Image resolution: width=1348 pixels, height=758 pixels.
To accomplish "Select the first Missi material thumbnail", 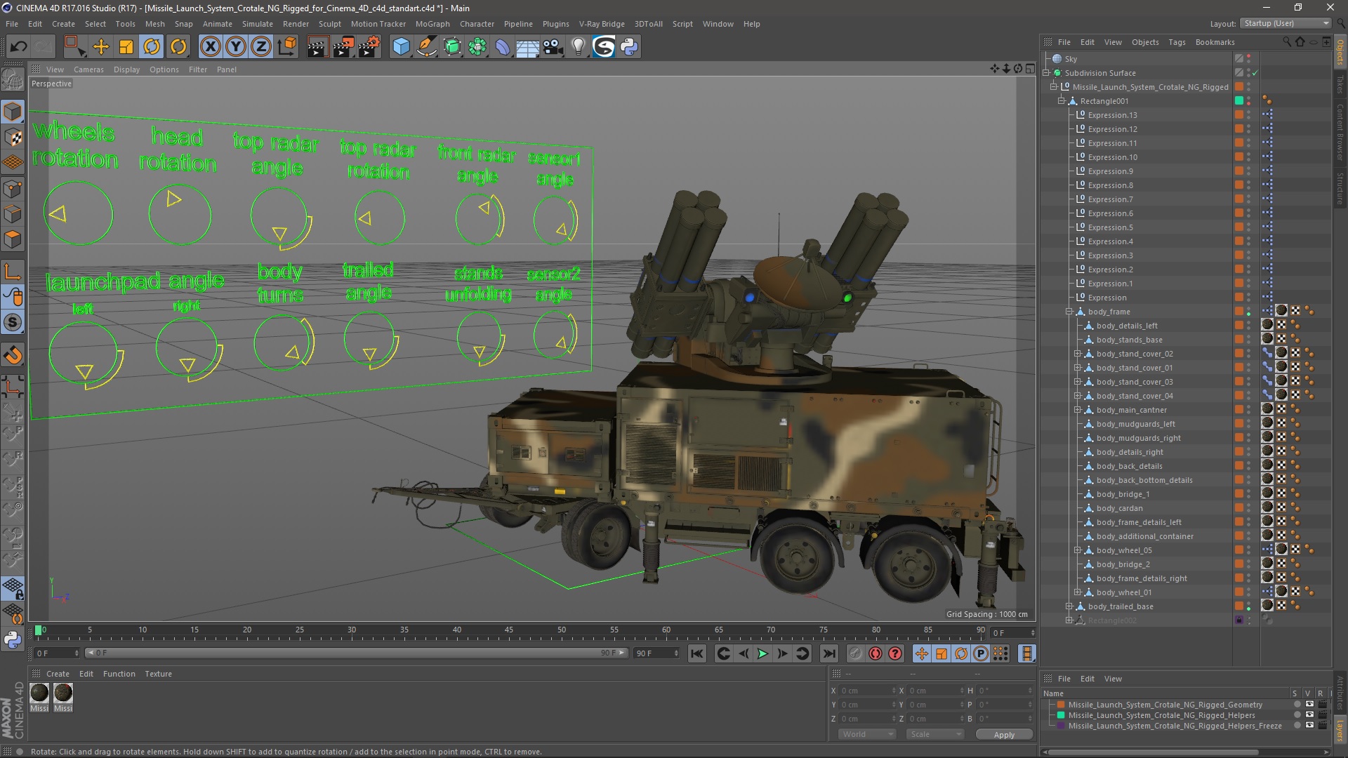I will click(x=39, y=693).
